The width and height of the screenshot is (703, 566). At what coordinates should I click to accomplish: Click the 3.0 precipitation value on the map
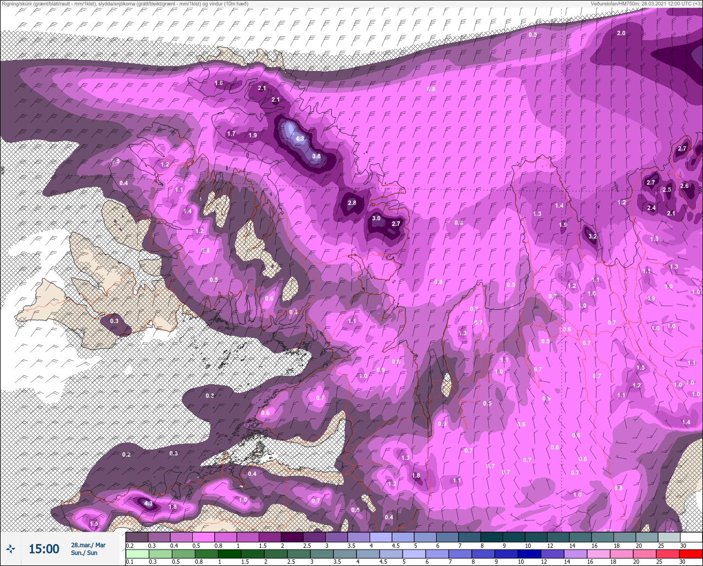[376, 218]
